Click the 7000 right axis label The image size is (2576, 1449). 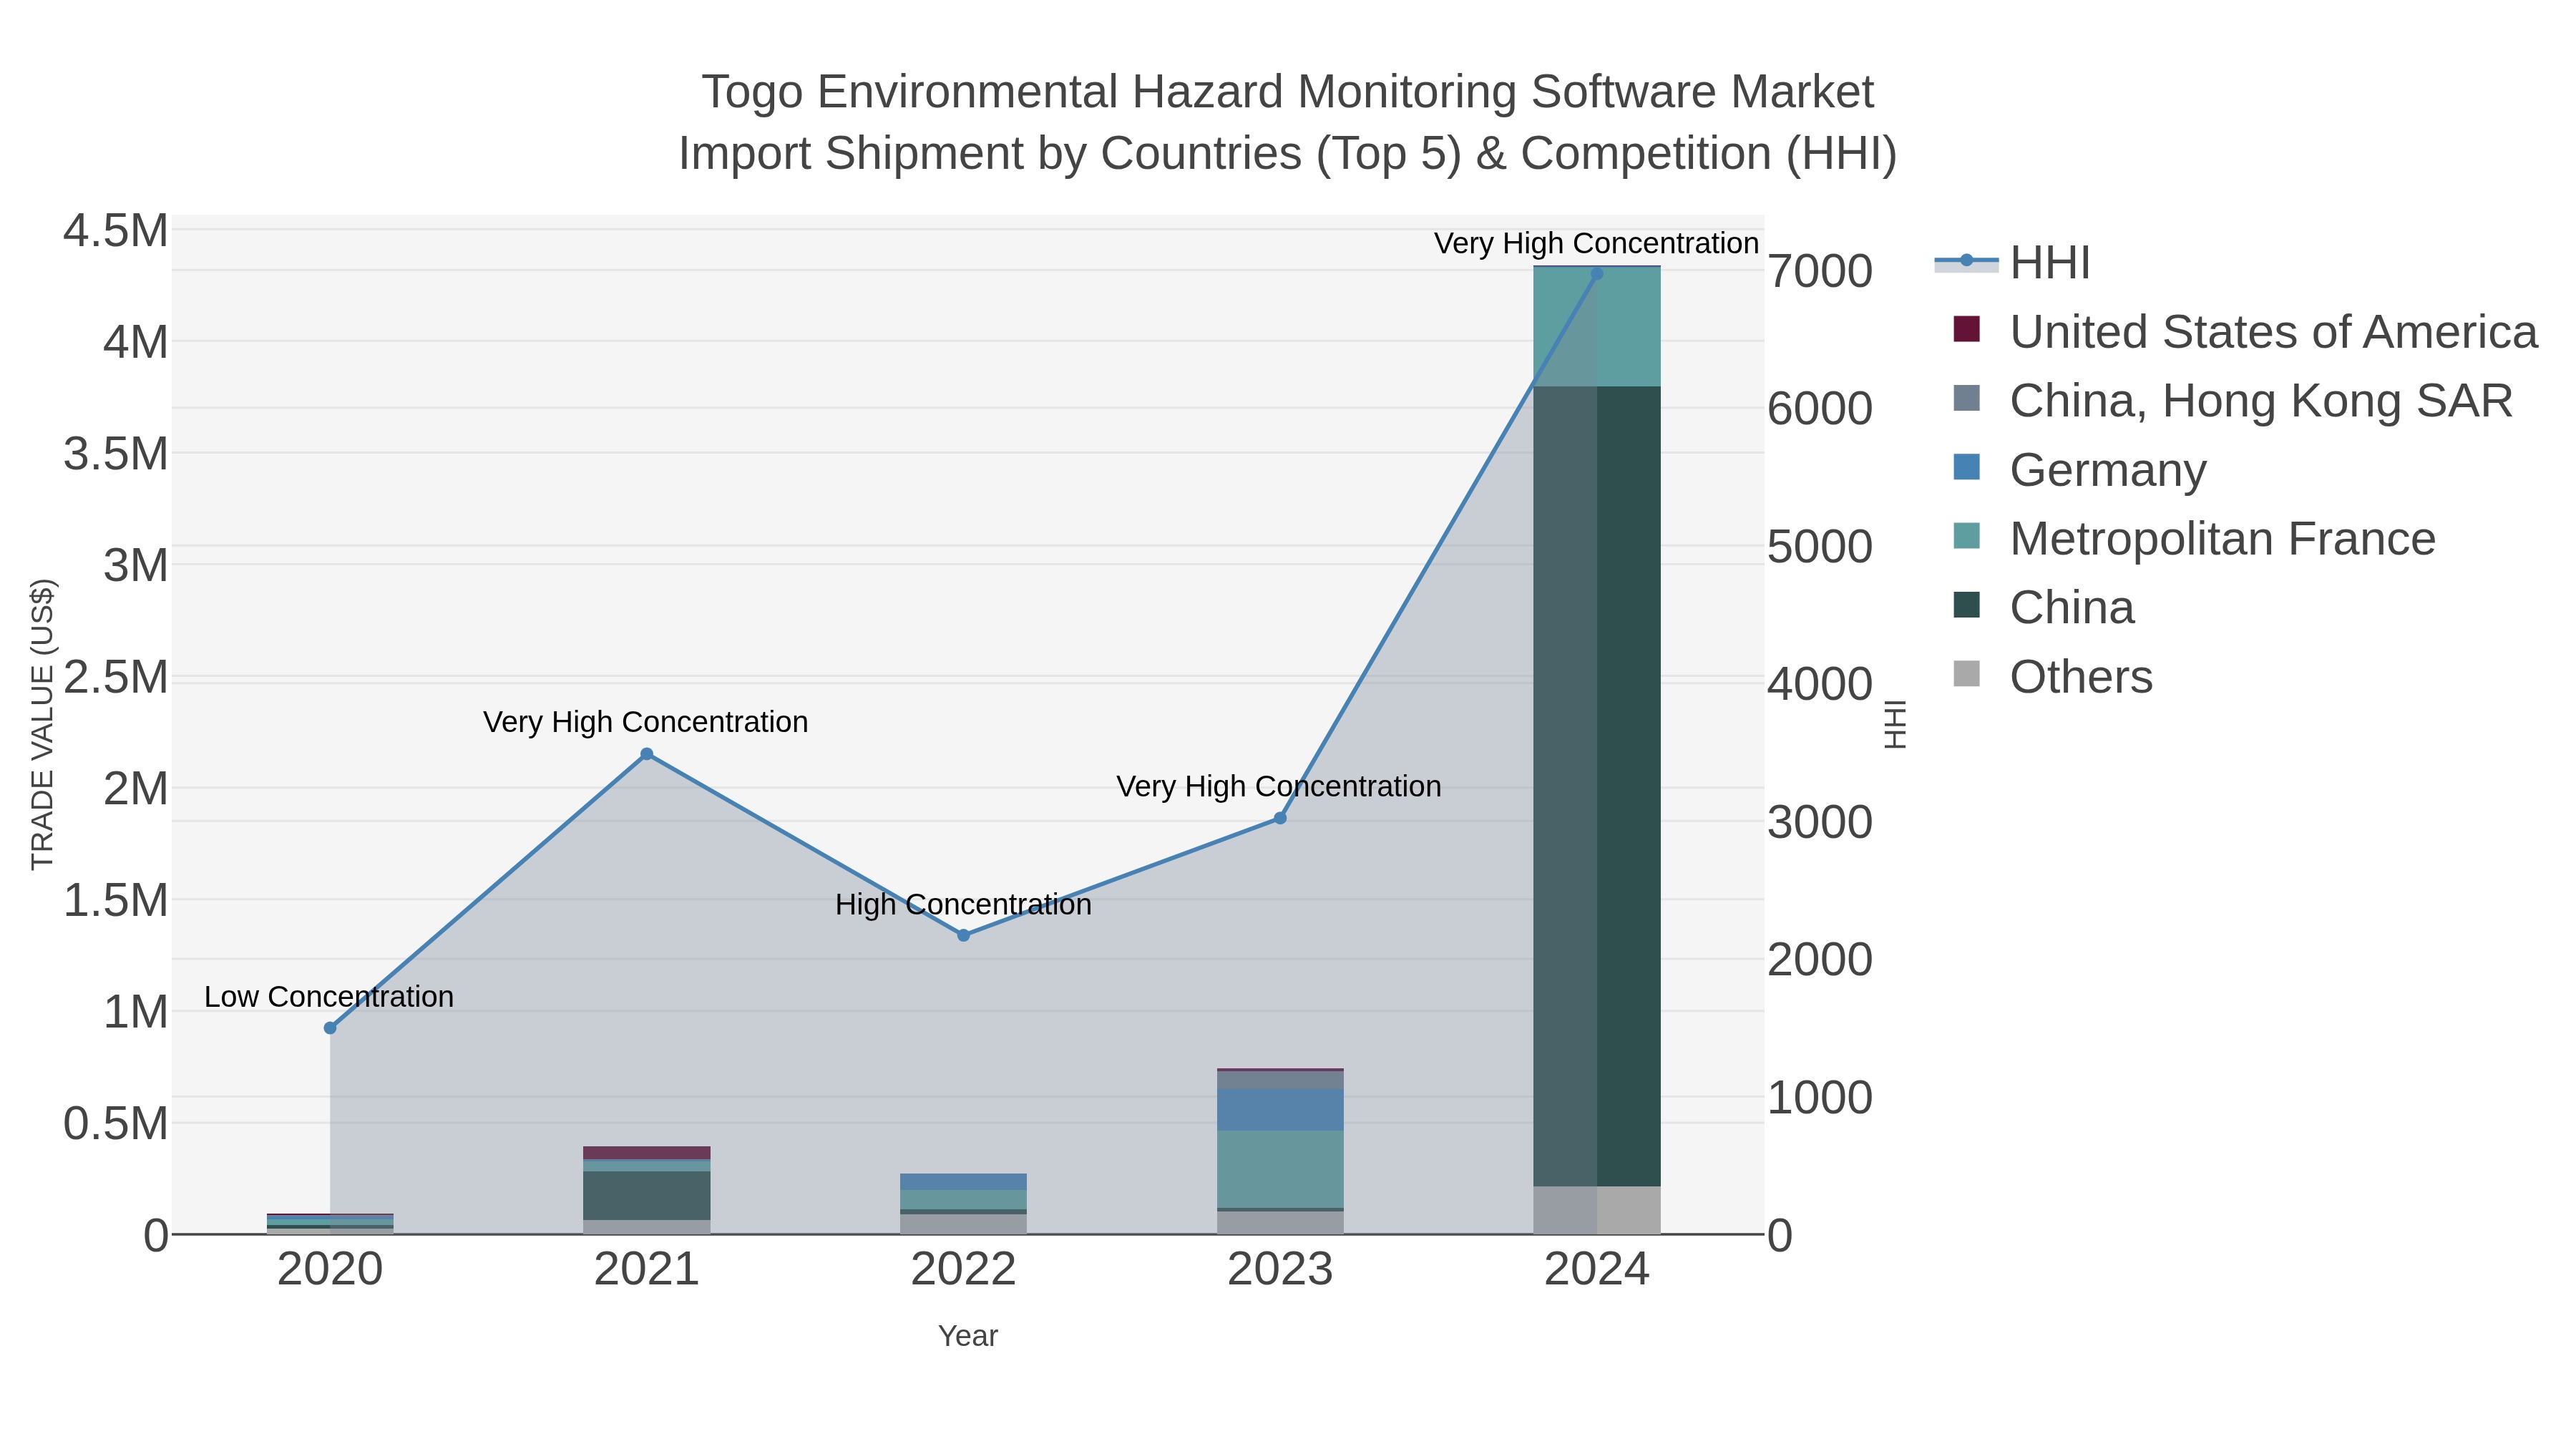pyautogui.click(x=1820, y=271)
